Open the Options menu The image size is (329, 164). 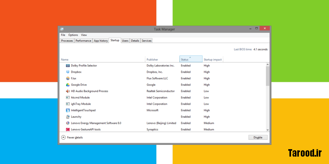click(x=73, y=35)
